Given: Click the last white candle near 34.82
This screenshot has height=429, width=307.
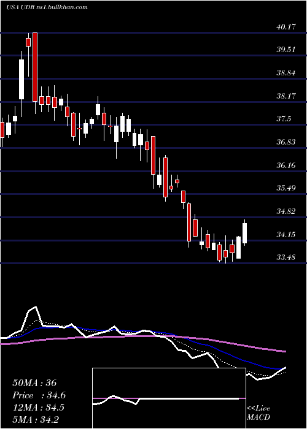Looking at the screenshot, I should 244,233.
